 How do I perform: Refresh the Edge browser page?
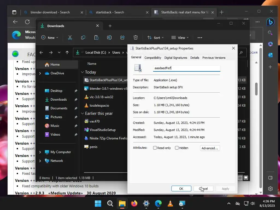tap(27, 22)
